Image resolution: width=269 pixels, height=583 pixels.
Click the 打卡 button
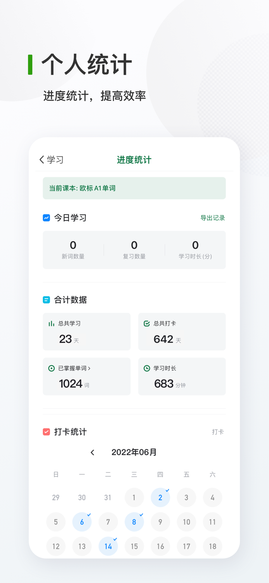218,432
